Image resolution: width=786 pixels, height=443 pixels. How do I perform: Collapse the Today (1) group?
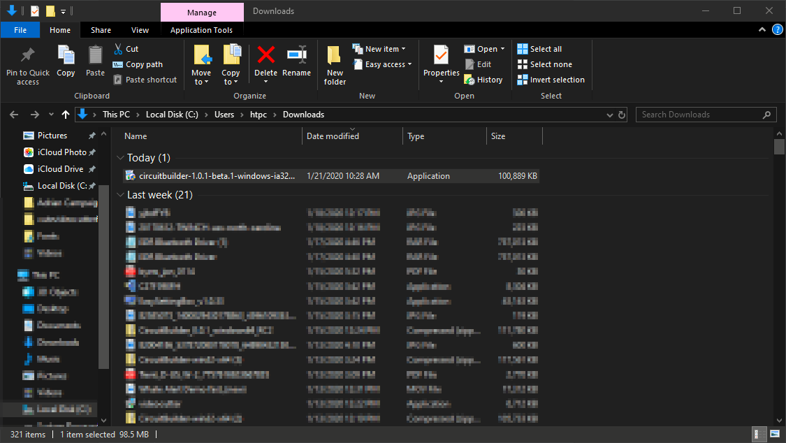pos(120,157)
